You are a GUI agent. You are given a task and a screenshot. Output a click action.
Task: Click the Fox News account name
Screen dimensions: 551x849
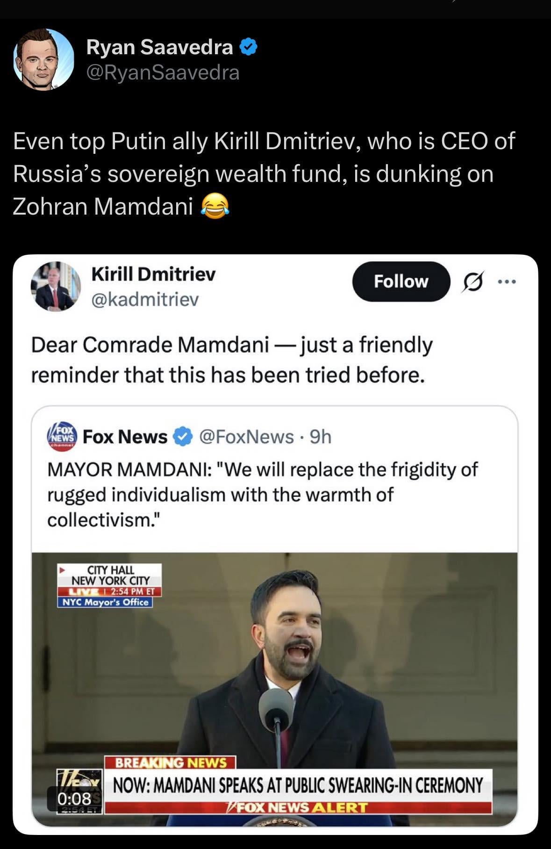pyautogui.click(x=125, y=437)
